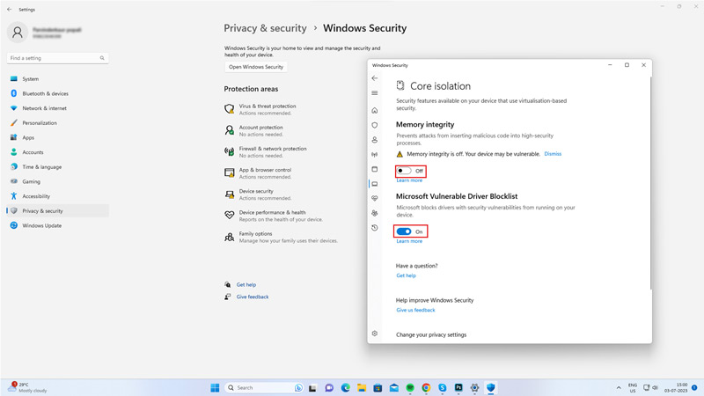This screenshot has height=396, width=704.
Task: Open Family options protection area
Action: click(281, 237)
